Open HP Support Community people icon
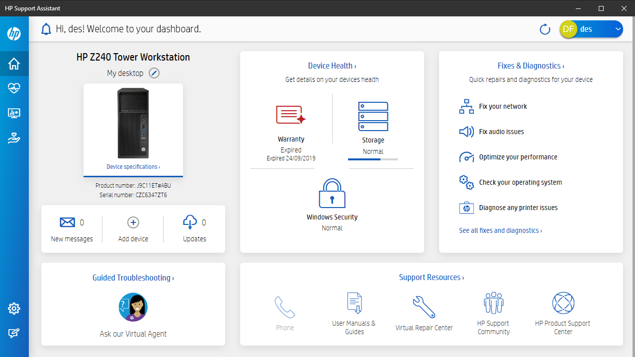Viewport: 635px width, 357px height. [494, 303]
